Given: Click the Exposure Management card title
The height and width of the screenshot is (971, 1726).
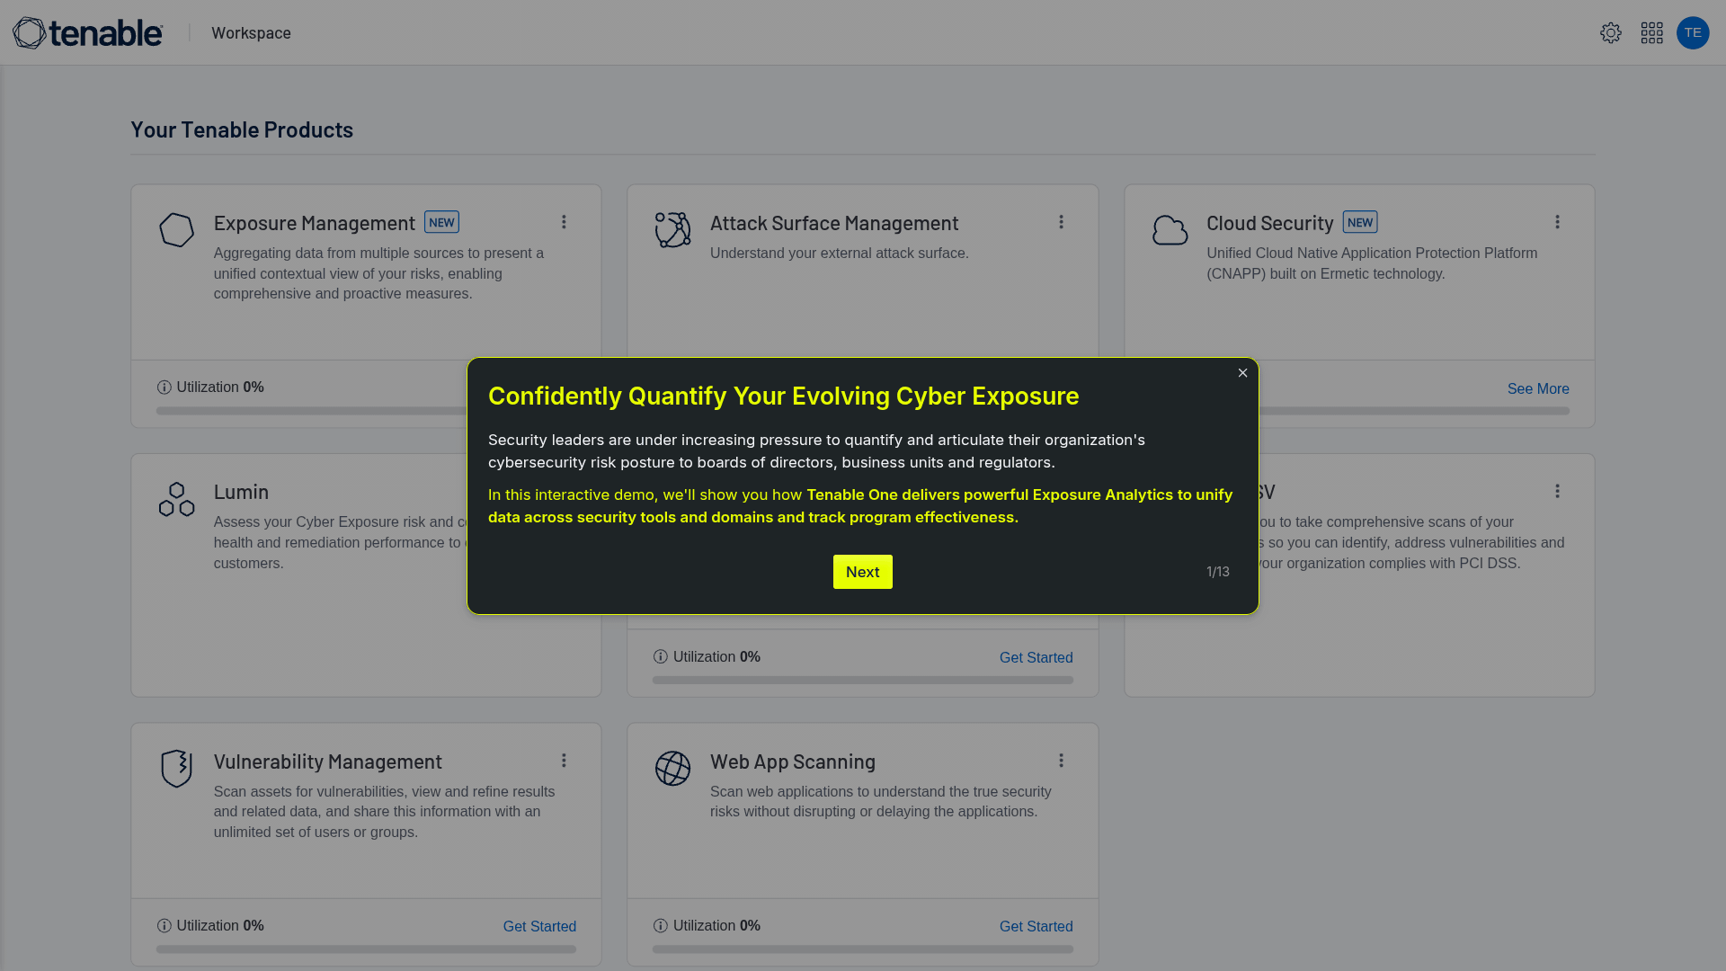Looking at the screenshot, I should pyautogui.click(x=314, y=223).
